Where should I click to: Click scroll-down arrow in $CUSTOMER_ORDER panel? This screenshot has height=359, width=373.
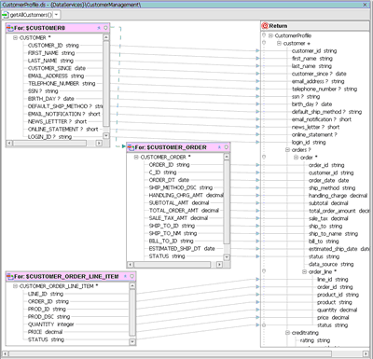point(227,257)
